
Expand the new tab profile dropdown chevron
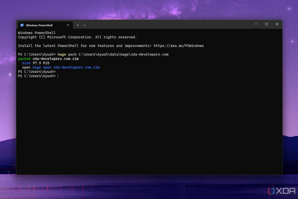point(85,25)
